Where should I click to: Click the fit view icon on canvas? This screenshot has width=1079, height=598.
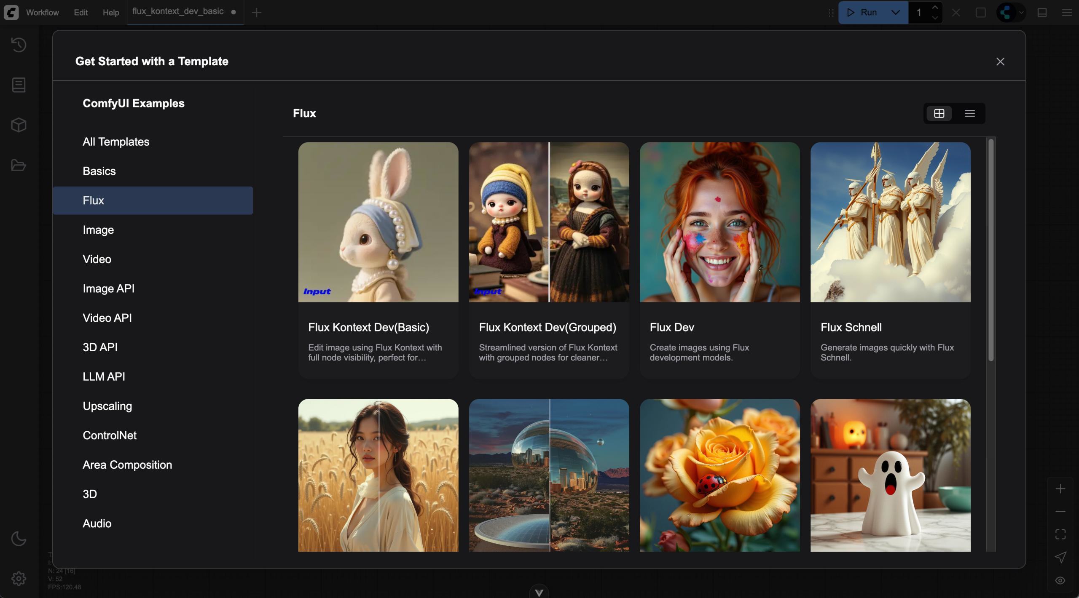1060,534
